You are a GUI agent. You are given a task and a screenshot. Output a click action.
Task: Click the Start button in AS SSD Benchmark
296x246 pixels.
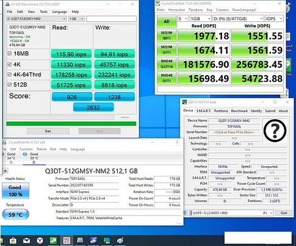[48, 131]
